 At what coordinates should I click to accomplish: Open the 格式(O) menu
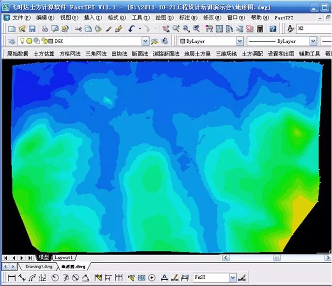[x=117, y=18]
